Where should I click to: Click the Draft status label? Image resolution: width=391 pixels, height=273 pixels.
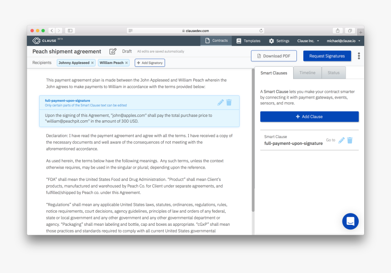click(127, 51)
